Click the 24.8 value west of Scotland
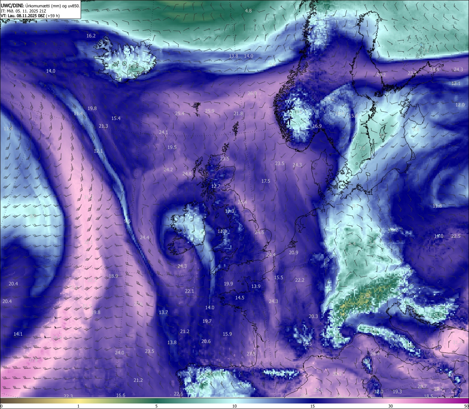Image resolution: width=469 pixels, height=409 pixels. [x=187, y=174]
